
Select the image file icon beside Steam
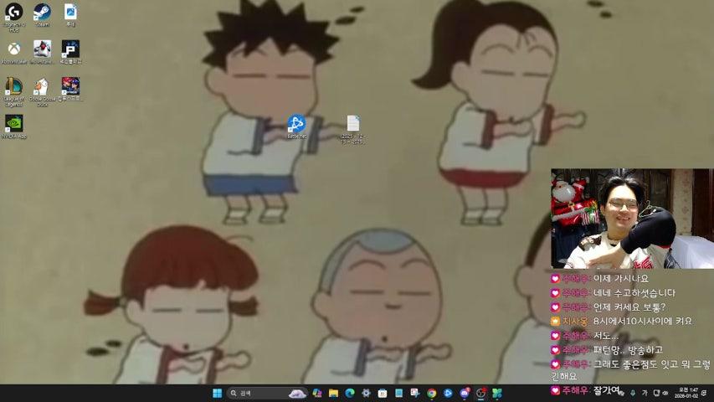click(x=70, y=15)
